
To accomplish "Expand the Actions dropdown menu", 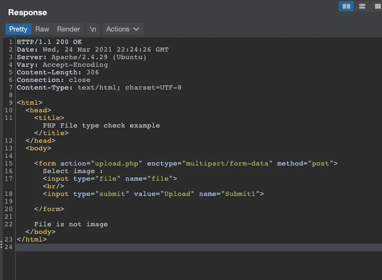I will pos(123,29).
